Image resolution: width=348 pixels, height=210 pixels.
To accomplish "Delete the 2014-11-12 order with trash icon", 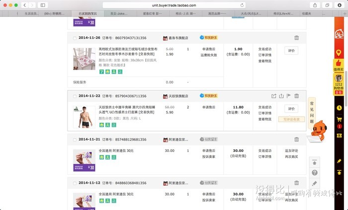I will tap(296, 183).
